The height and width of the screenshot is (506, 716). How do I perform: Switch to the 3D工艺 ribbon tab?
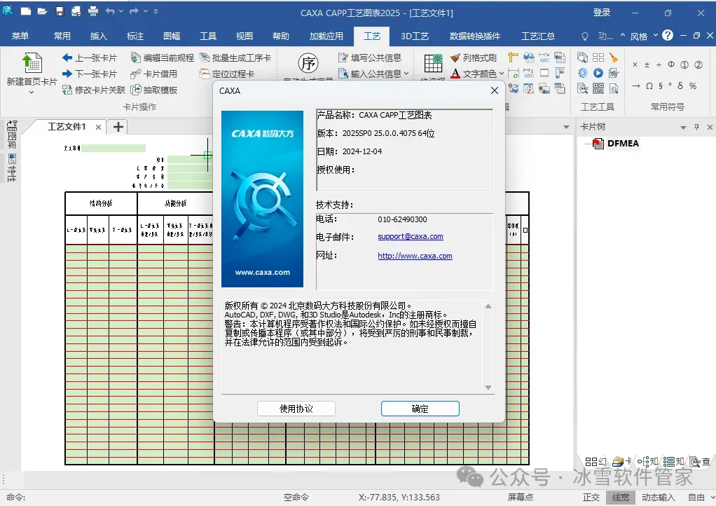(x=415, y=36)
